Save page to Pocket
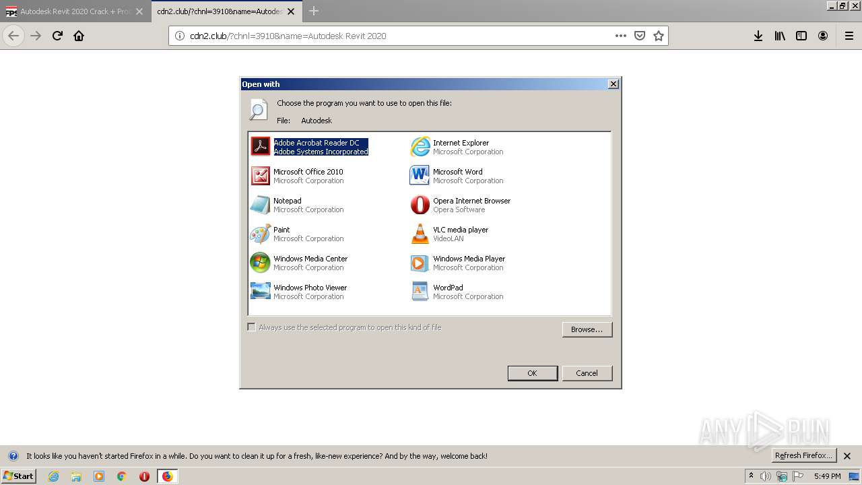Image resolution: width=862 pixels, height=485 pixels. click(x=640, y=36)
